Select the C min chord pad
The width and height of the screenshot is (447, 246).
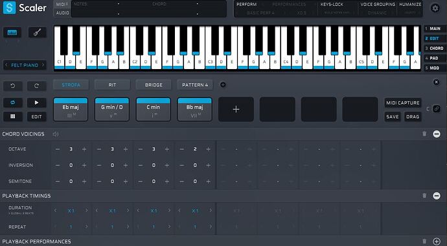pos(154,109)
